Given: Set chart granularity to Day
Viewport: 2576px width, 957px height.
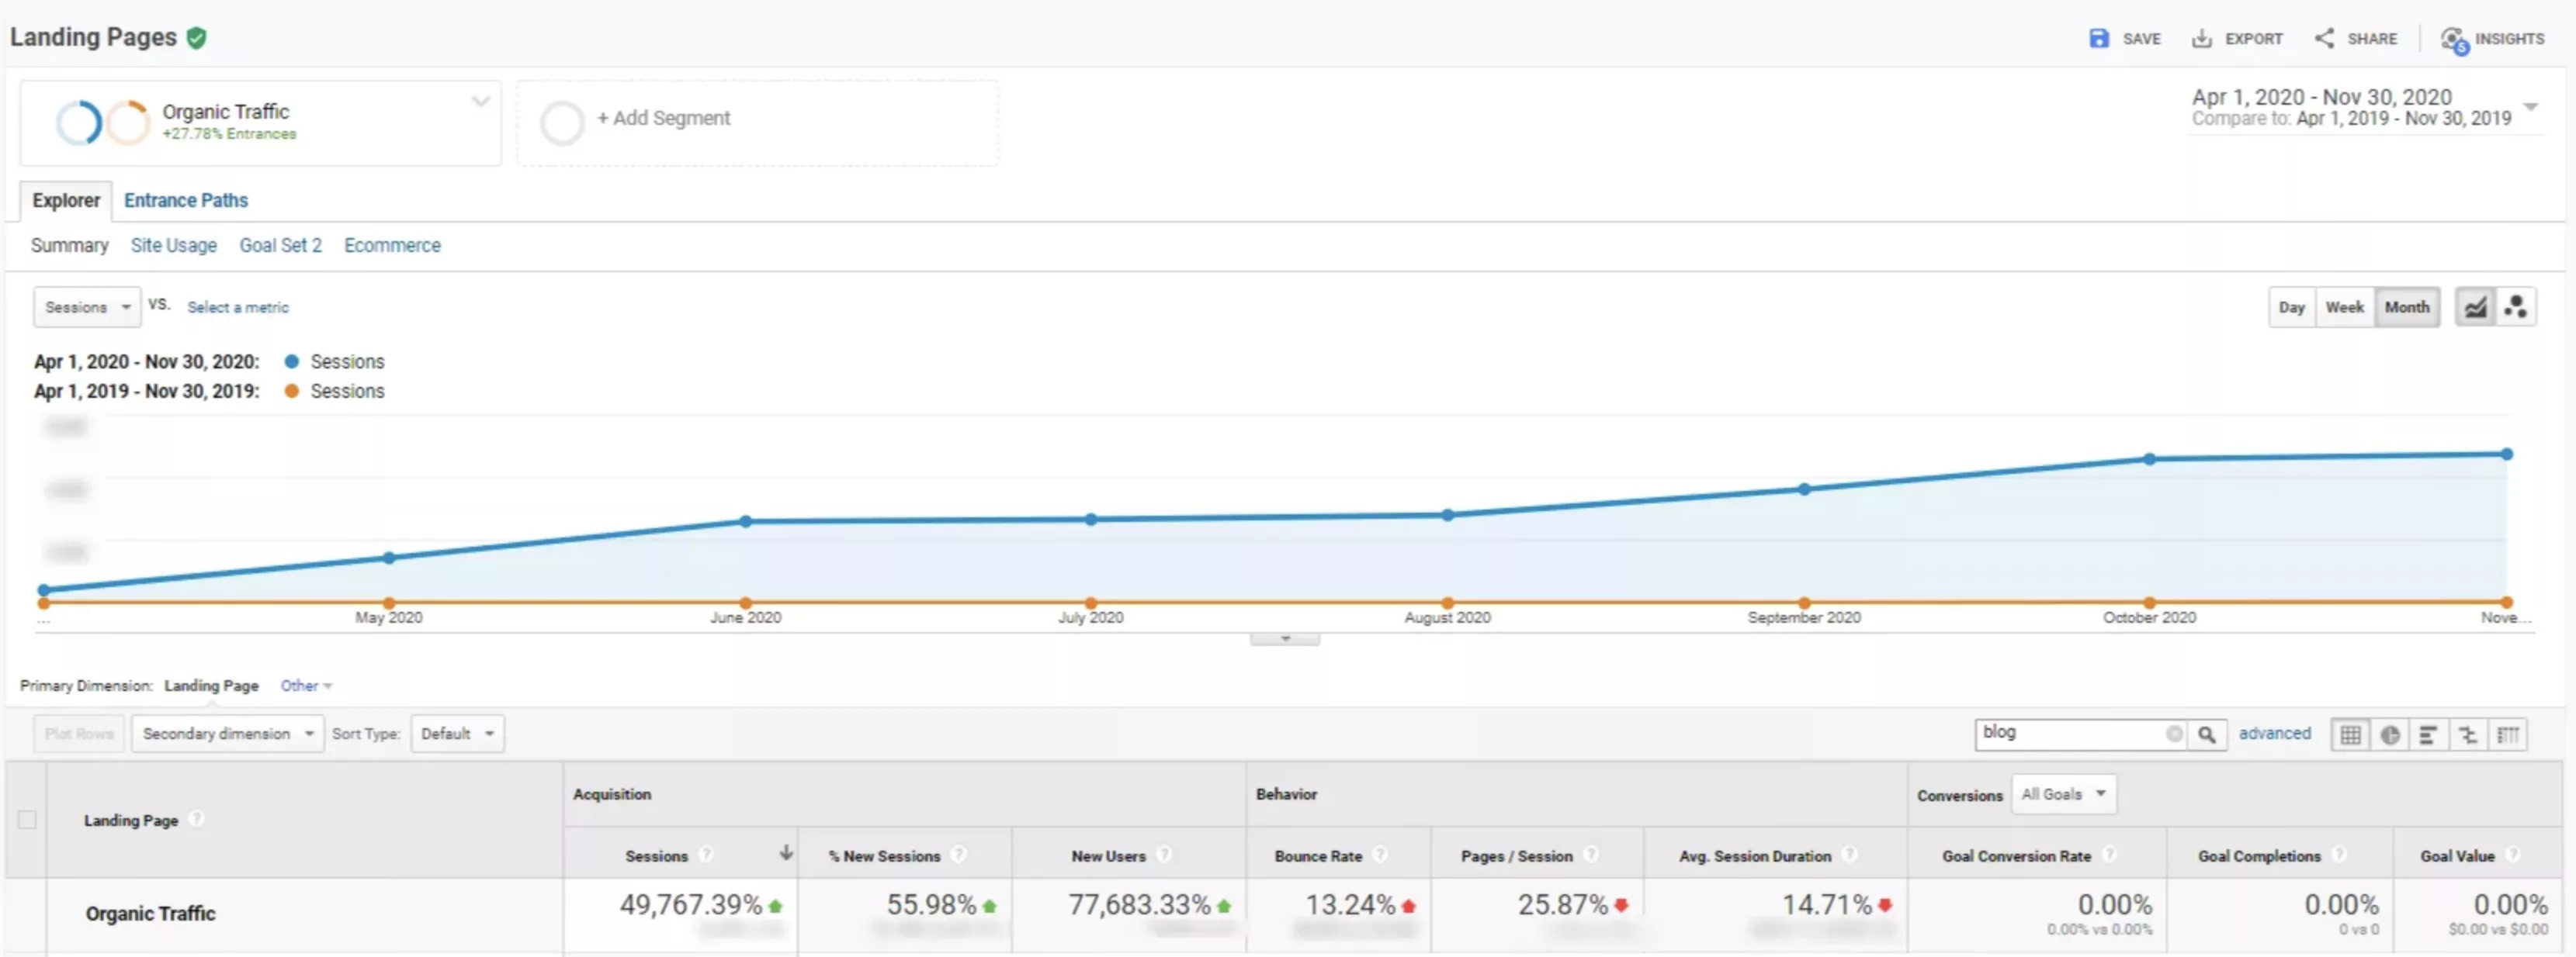Looking at the screenshot, I should pyautogui.click(x=2291, y=308).
